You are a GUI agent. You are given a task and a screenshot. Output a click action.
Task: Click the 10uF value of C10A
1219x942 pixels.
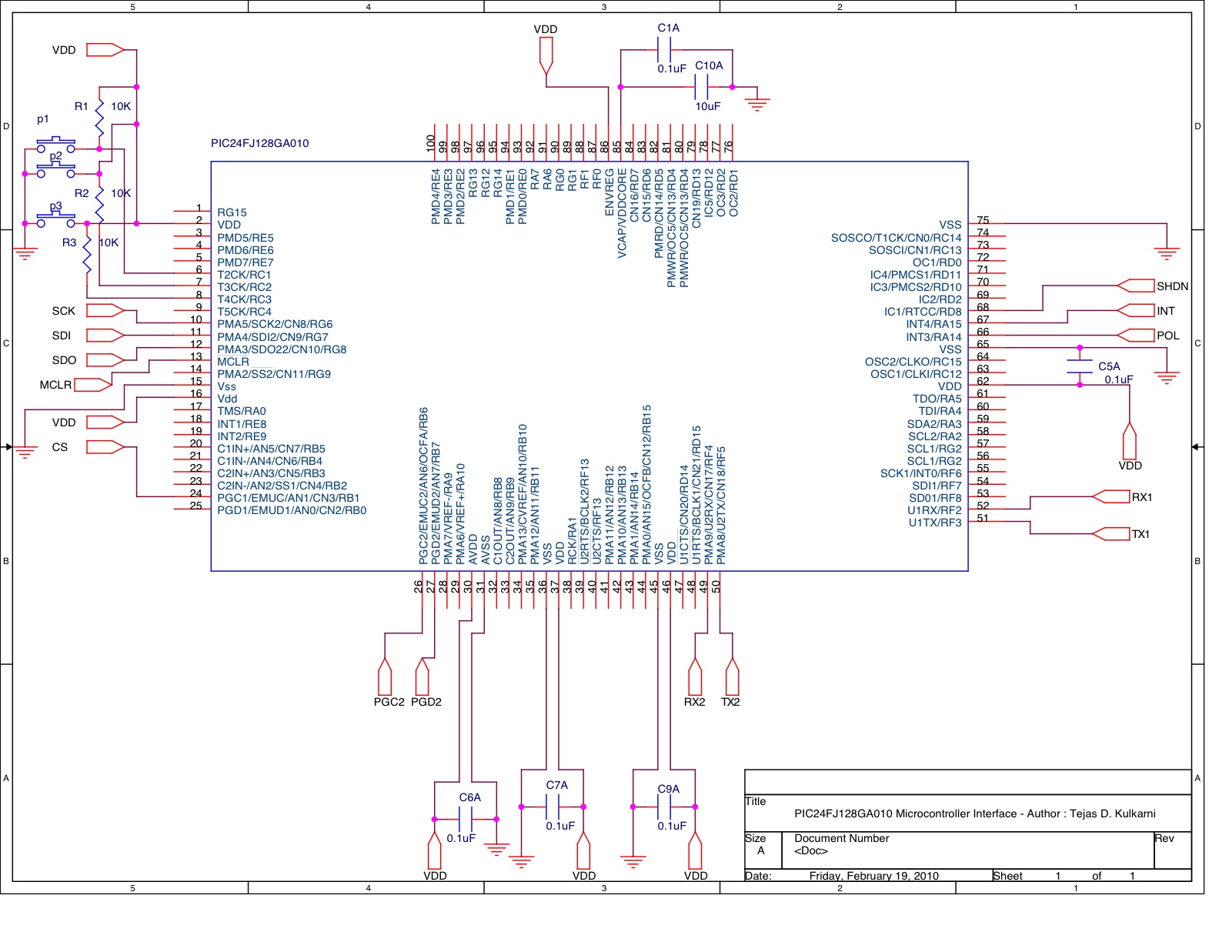click(x=708, y=106)
